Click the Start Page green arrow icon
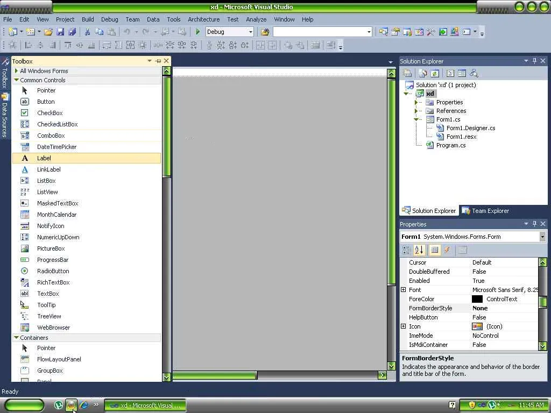551x413 pixels. (443, 32)
